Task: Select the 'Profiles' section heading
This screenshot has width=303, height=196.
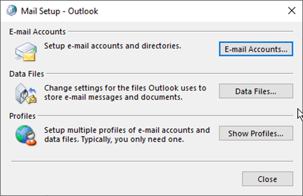Action: [x=22, y=116]
